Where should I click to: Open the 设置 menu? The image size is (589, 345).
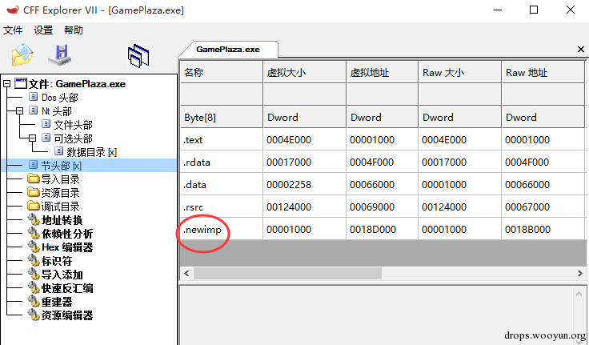tap(43, 30)
